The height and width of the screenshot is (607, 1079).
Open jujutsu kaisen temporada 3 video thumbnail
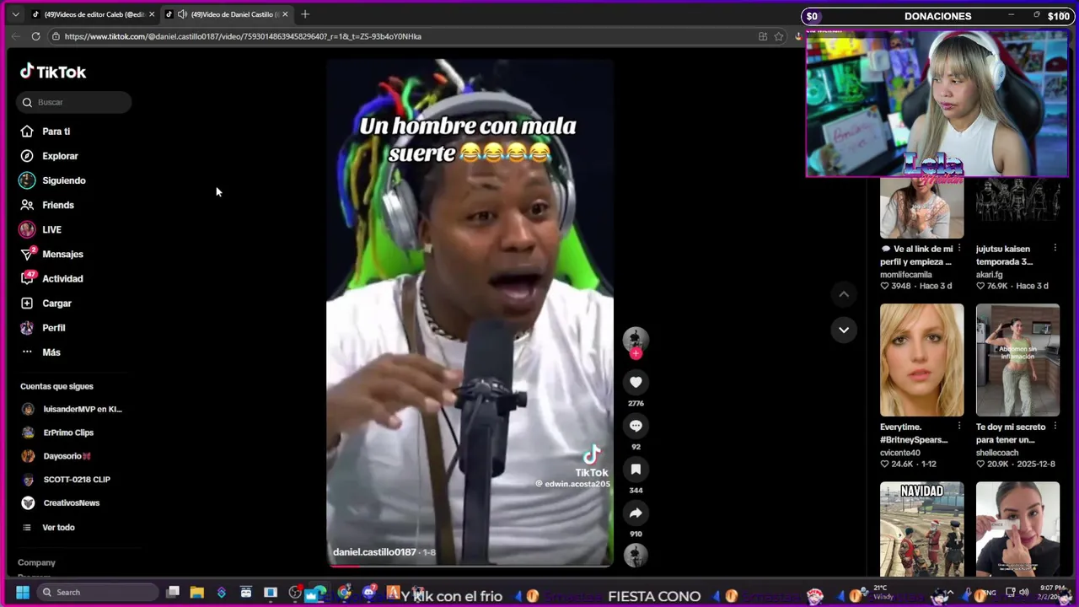pyautogui.click(x=1017, y=207)
